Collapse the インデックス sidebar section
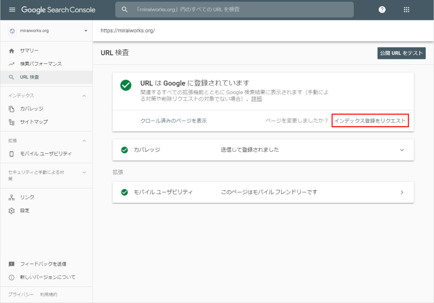The image size is (434, 303). 84,96
